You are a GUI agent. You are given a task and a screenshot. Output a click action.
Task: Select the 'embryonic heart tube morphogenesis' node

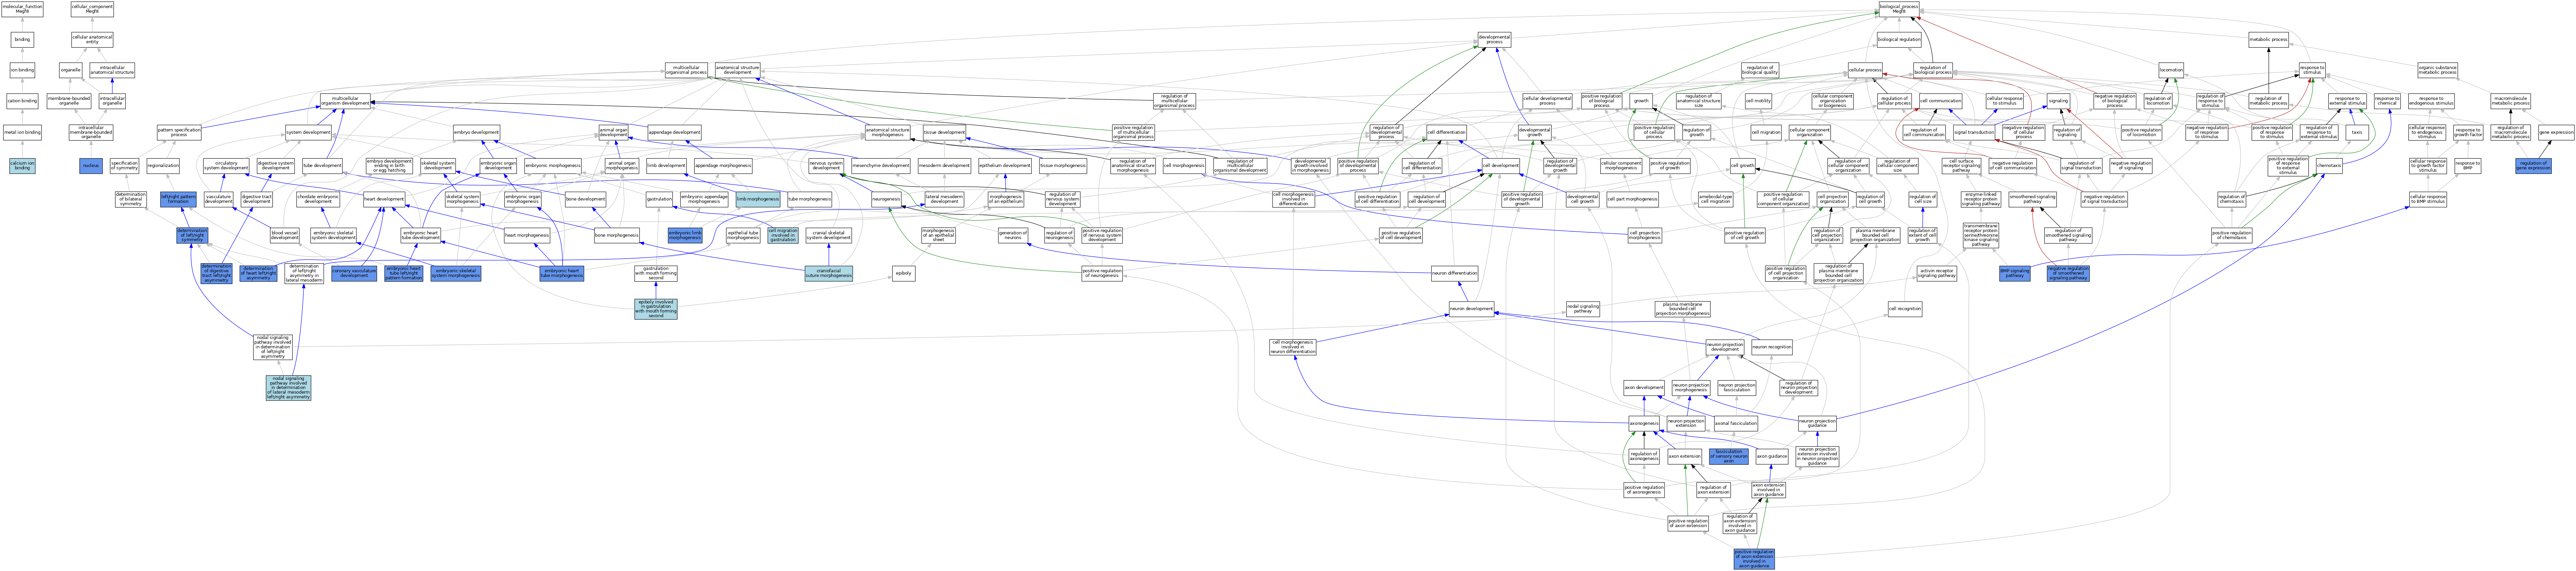click(x=562, y=273)
